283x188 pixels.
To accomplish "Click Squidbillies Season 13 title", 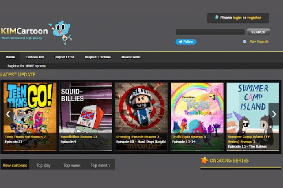I will click(79, 137).
